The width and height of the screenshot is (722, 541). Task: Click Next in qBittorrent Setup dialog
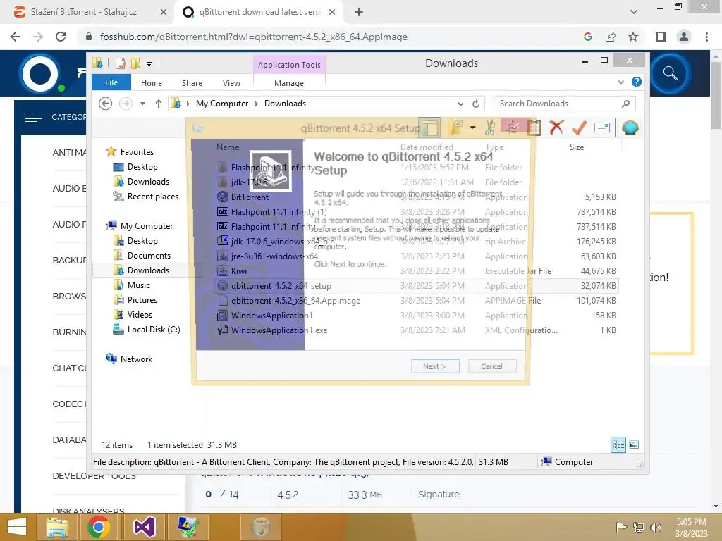click(435, 366)
